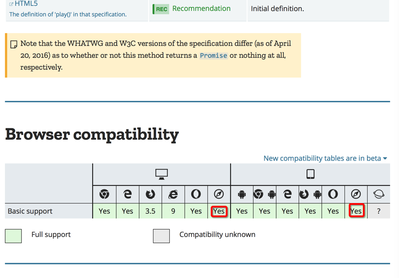Select the highlighted Safari desktop Yes cell

(219, 211)
